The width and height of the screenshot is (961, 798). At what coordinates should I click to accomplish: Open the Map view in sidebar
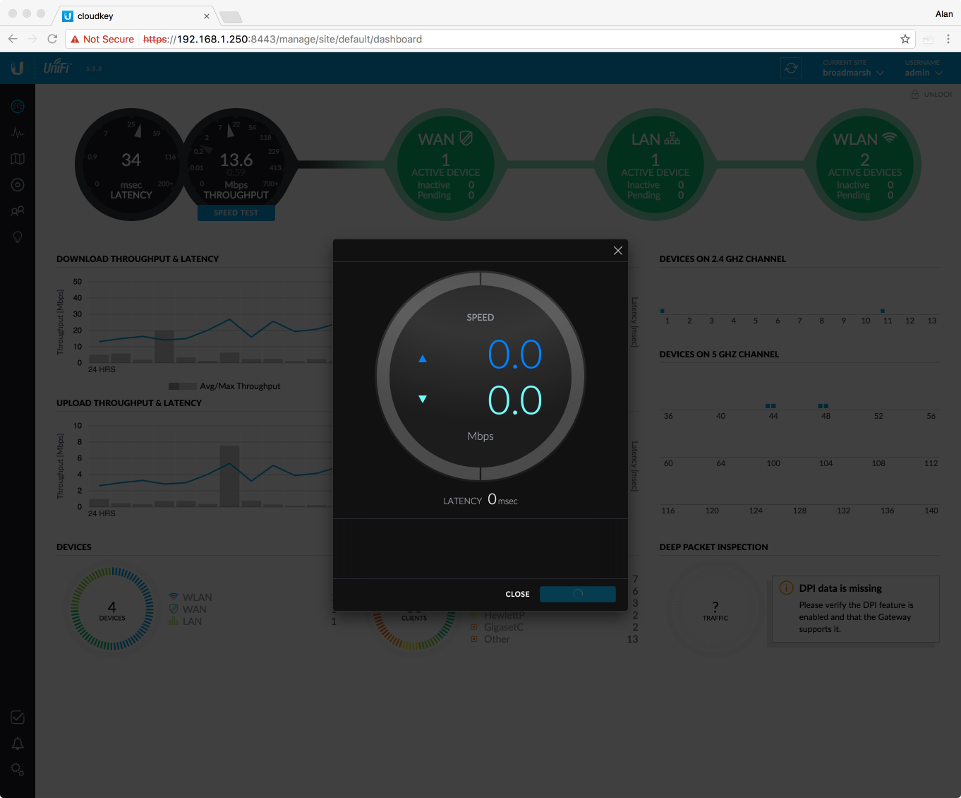(18, 159)
